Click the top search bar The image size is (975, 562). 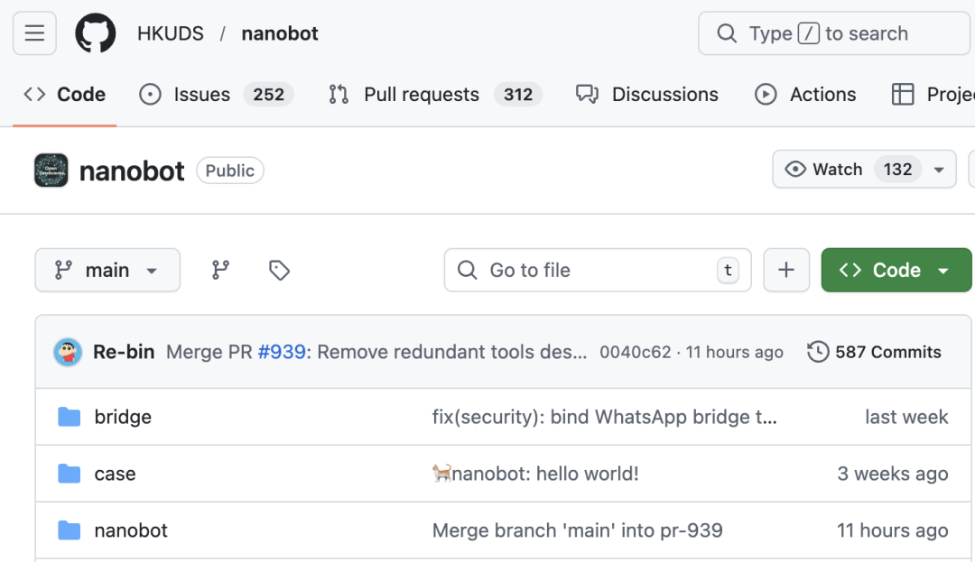pos(833,34)
